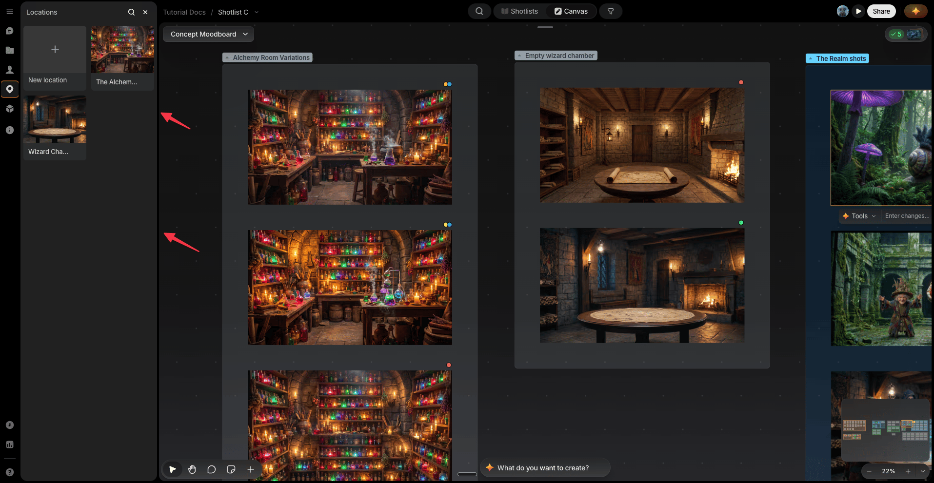Open the info icon in sidebar

[x=10, y=130]
